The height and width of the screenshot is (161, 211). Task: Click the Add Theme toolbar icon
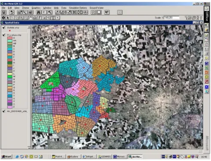[11, 12]
